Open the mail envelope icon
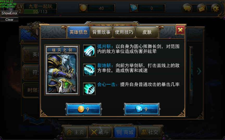 point(201,8)
